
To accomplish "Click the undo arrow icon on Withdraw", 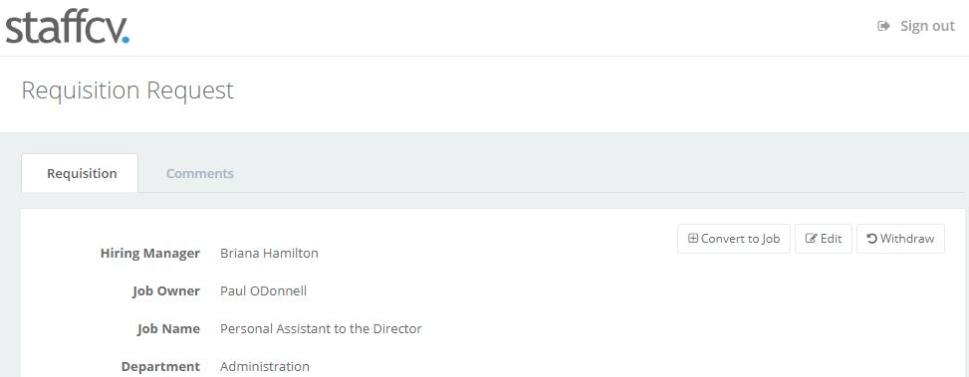I will pyautogui.click(x=872, y=239).
